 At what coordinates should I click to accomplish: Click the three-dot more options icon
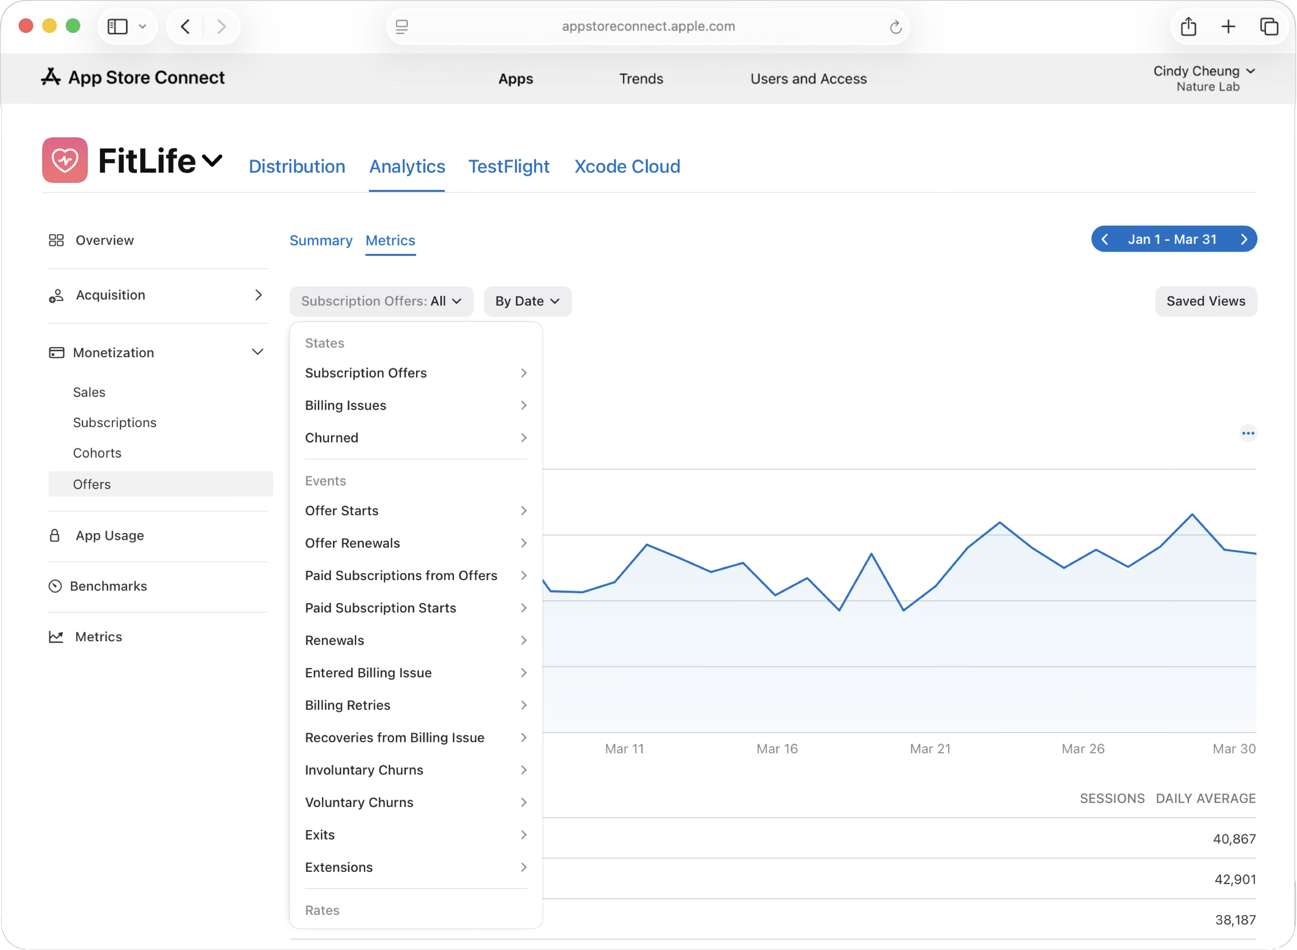click(x=1248, y=433)
